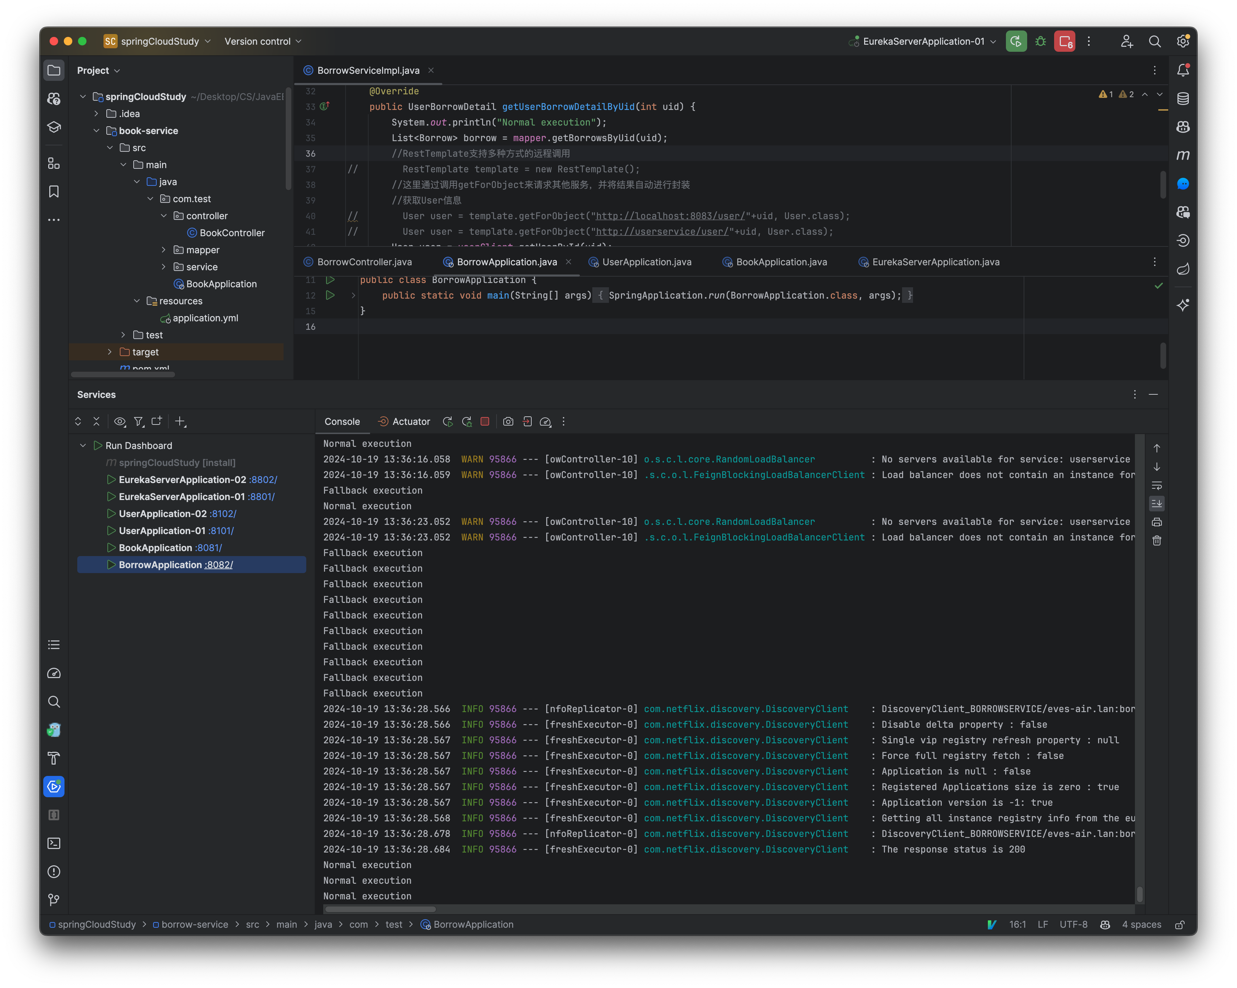Open the Database tool window
This screenshot has width=1237, height=988.
coord(1183,99)
